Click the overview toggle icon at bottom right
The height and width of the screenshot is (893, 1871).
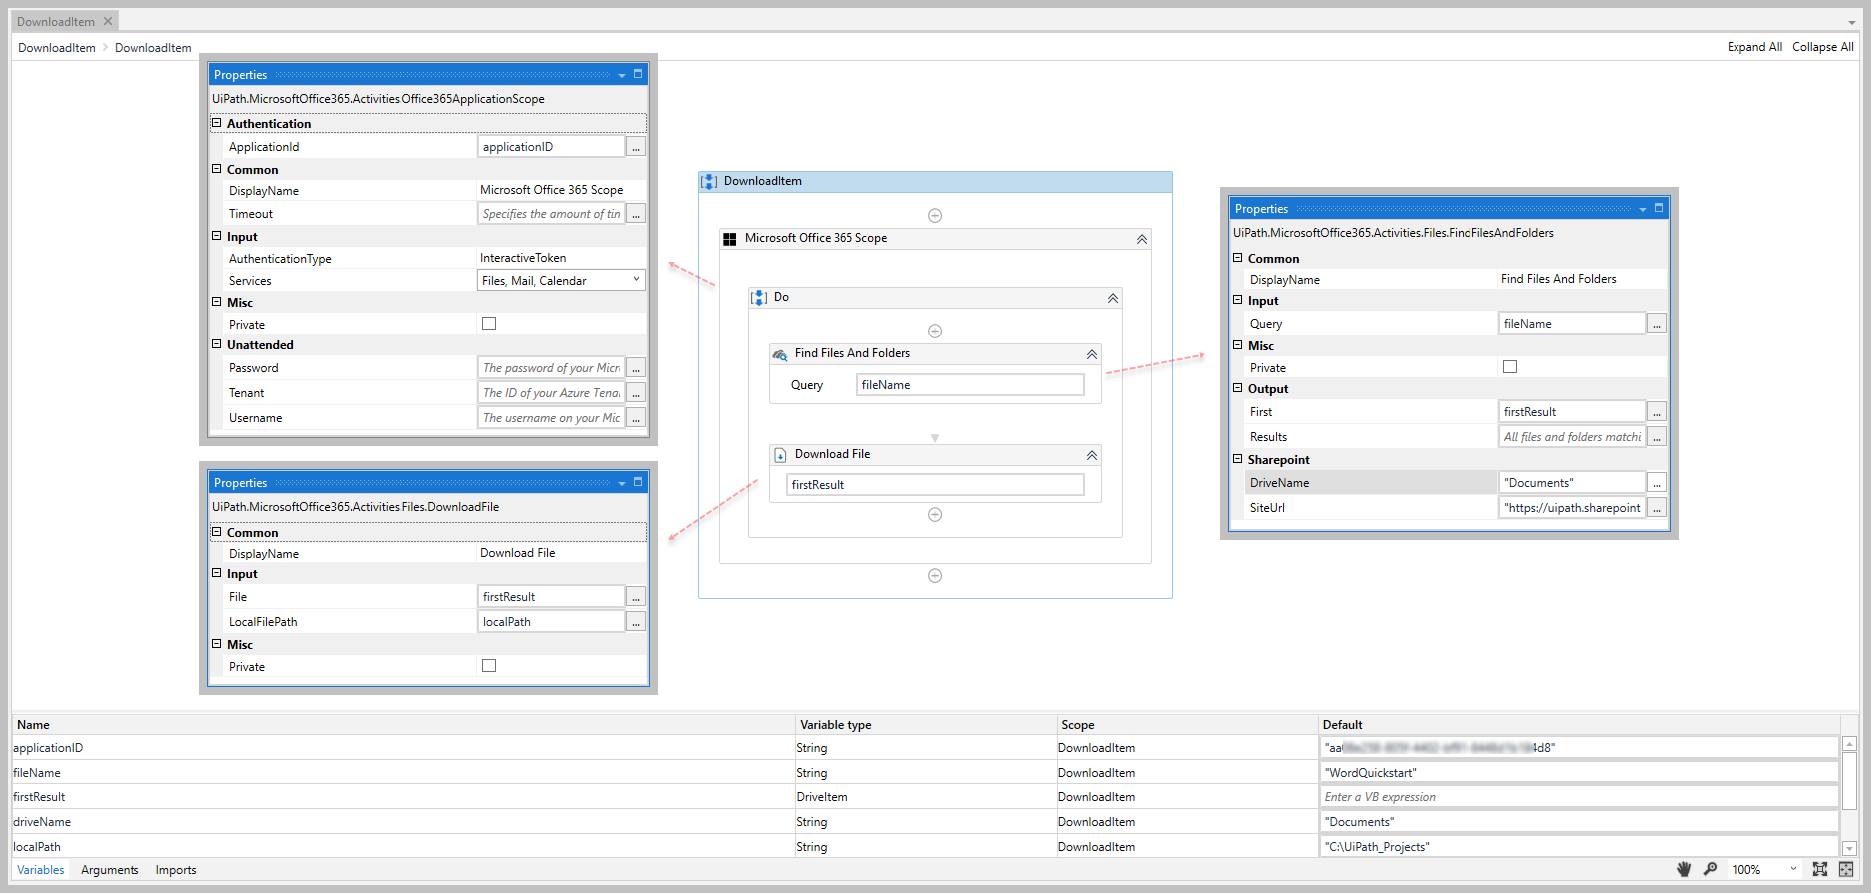1846,869
